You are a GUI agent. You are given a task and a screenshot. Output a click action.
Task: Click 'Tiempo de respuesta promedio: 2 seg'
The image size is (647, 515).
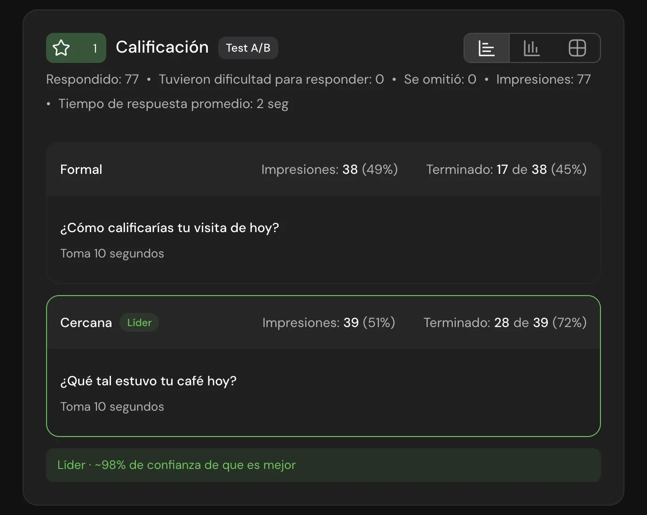(x=174, y=104)
